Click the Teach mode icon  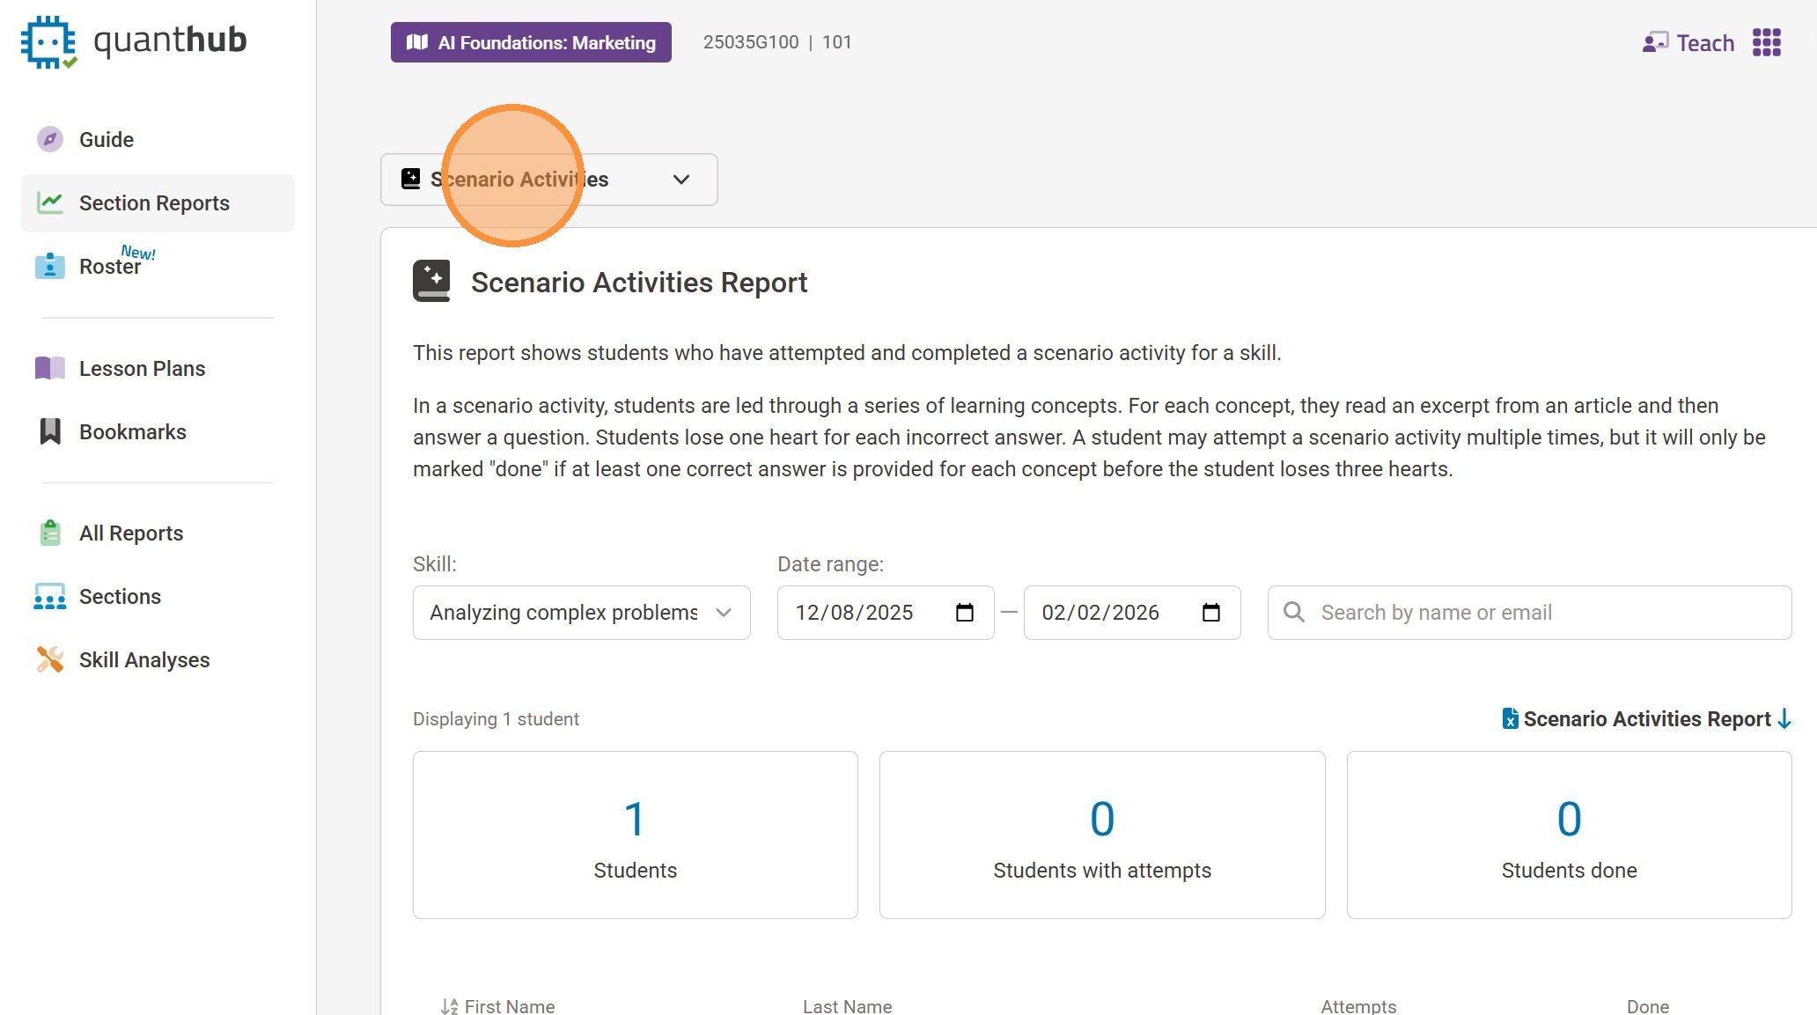(1655, 42)
